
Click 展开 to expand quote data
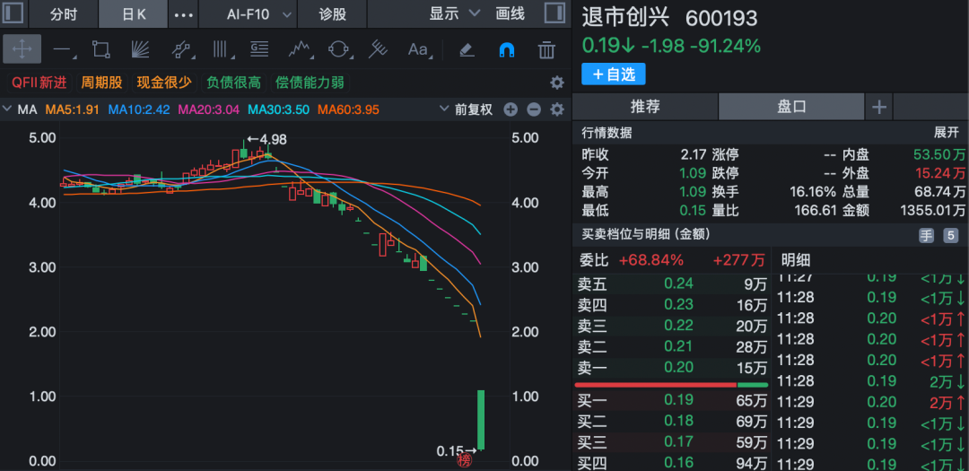(x=946, y=133)
